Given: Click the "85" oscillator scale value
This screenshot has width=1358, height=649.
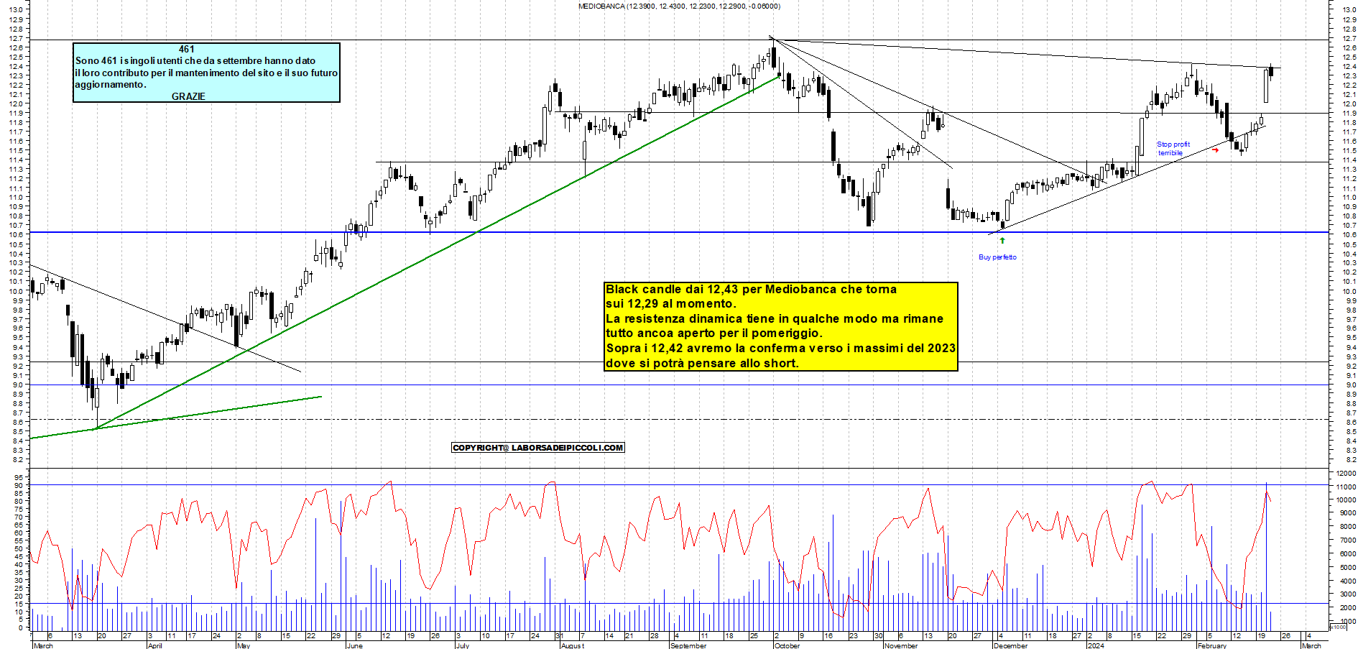Looking at the screenshot, I should coord(19,494).
